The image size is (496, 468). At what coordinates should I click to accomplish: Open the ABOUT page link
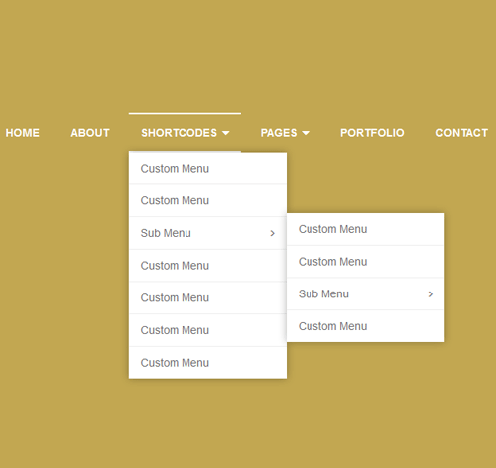pyautogui.click(x=90, y=133)
